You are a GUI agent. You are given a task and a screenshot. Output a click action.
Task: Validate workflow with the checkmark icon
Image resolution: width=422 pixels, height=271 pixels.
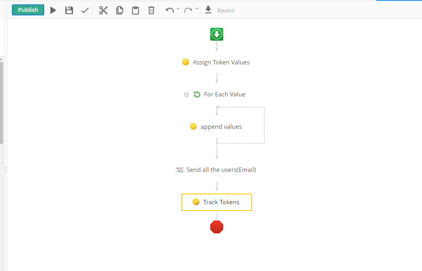(85, 11)
